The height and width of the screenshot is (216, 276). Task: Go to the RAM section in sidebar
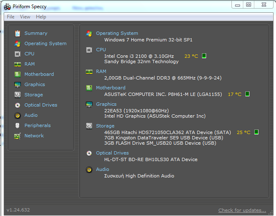[x=29, y=64]
